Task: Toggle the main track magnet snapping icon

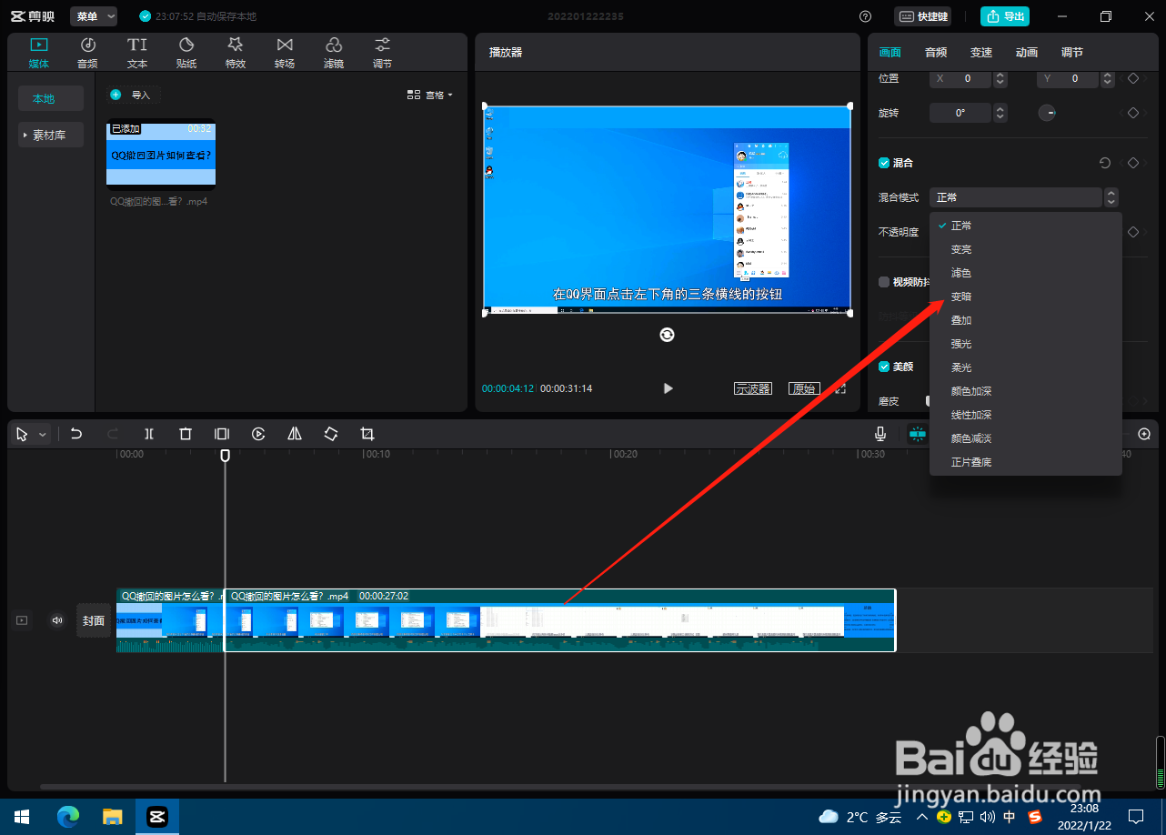Action: point(917,434)
